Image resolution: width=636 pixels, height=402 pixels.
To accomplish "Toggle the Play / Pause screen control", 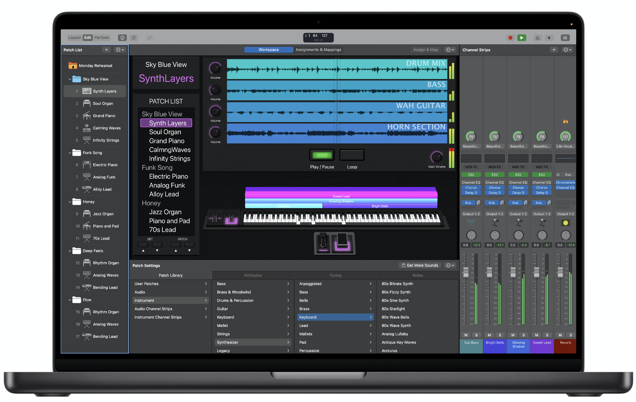I will pyautogui.click(x=322, y=155).
